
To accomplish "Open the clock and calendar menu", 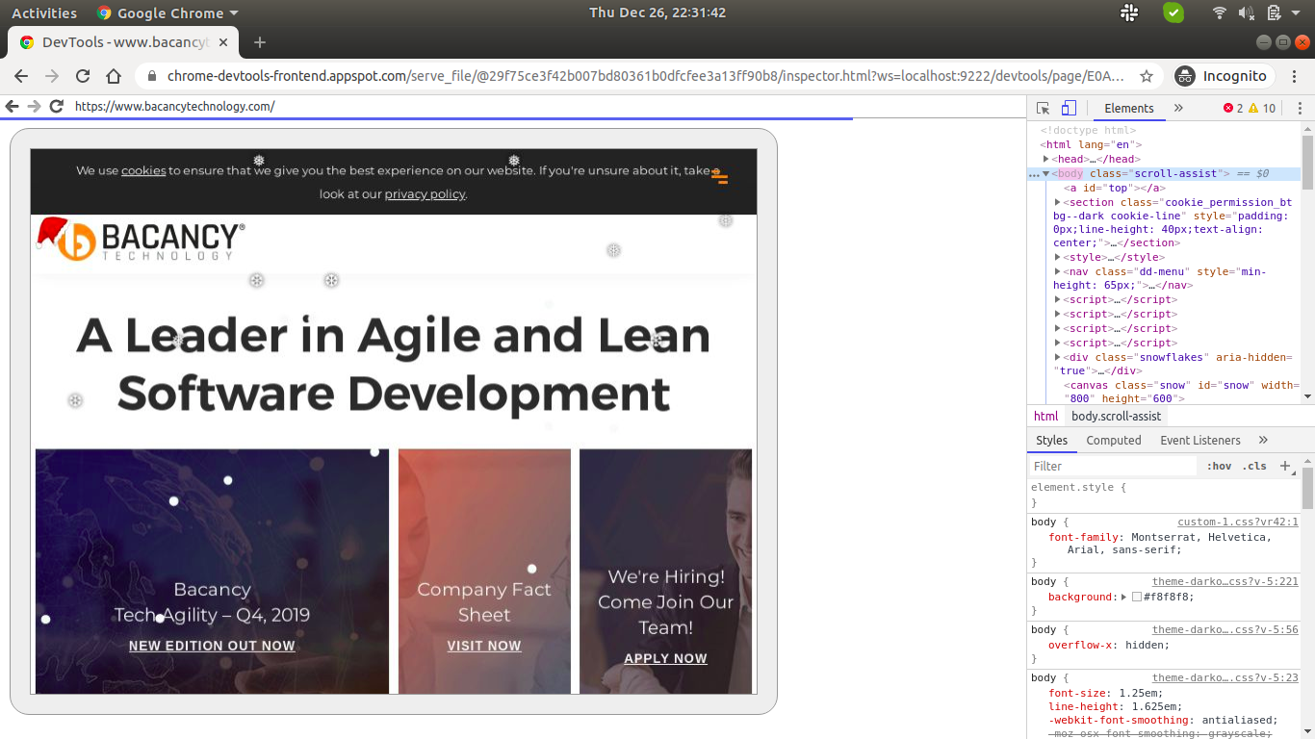I will [657, 13].
